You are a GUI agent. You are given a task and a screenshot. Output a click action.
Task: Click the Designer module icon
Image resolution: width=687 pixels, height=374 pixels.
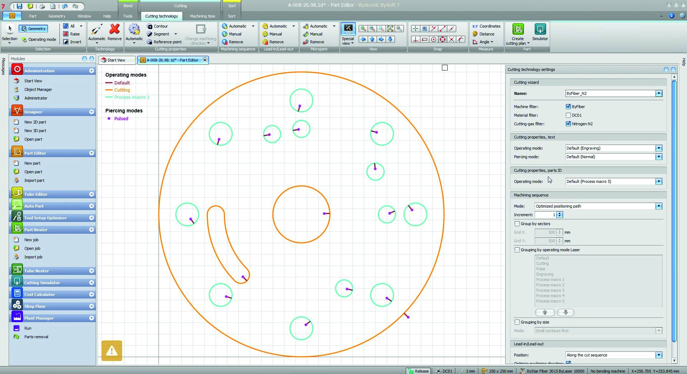[17, 111]
